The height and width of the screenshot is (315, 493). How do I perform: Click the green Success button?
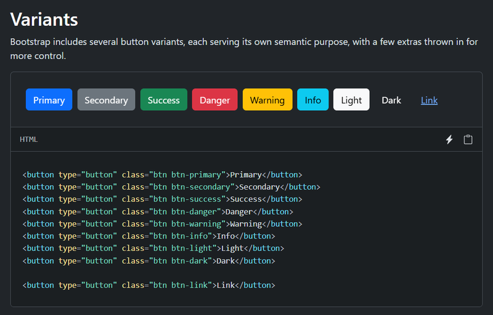tap(164, 100)
